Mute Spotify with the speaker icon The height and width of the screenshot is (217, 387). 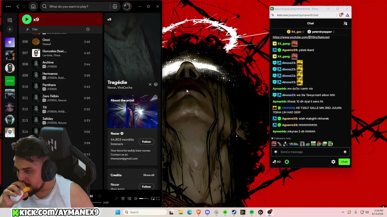[136, 199]
